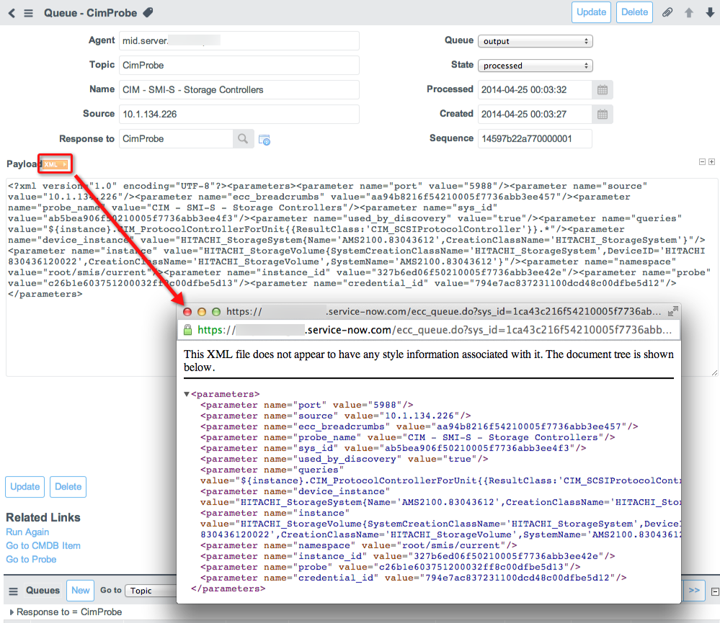Screen dimensions: 720x623
Task: Expand the Response to = CimProbe filter breadcrumb
Action: pos(12,612)
